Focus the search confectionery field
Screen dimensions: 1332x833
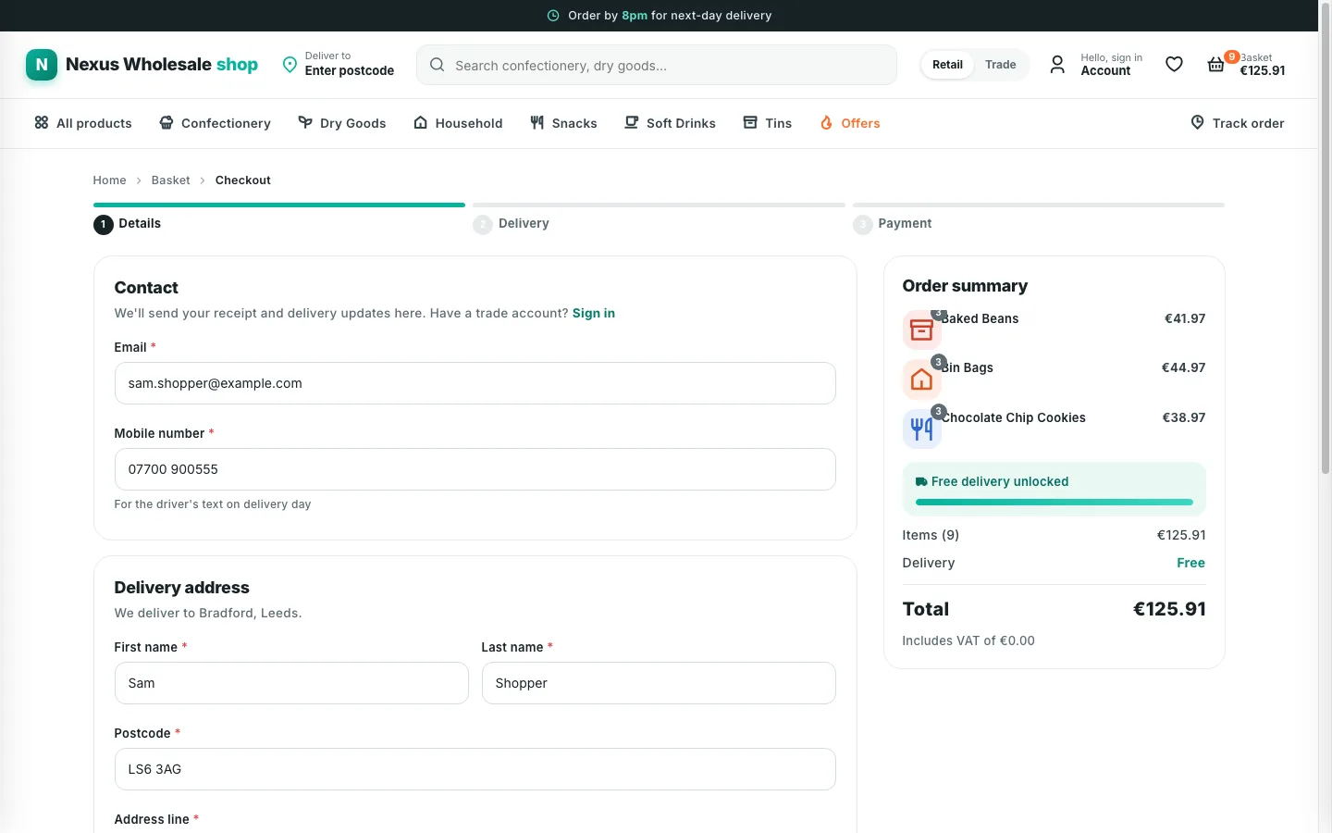pos(657,65)
